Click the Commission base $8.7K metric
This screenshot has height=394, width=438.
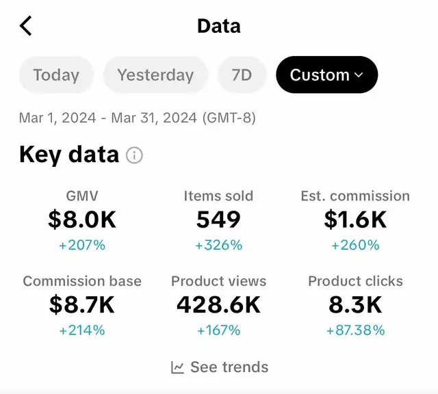pyautogui.click(x=82, y=305)
